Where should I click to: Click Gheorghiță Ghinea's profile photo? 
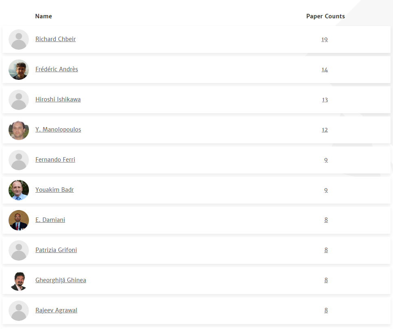click(x=19, y=281)
